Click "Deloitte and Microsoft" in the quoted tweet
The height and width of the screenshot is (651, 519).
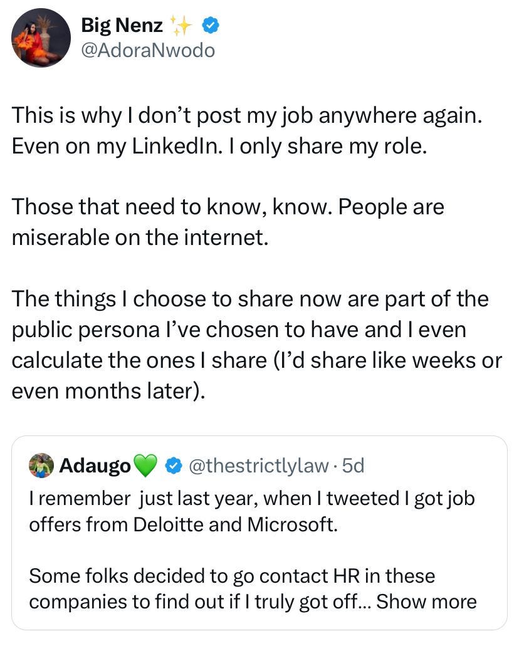click(236, 524)
